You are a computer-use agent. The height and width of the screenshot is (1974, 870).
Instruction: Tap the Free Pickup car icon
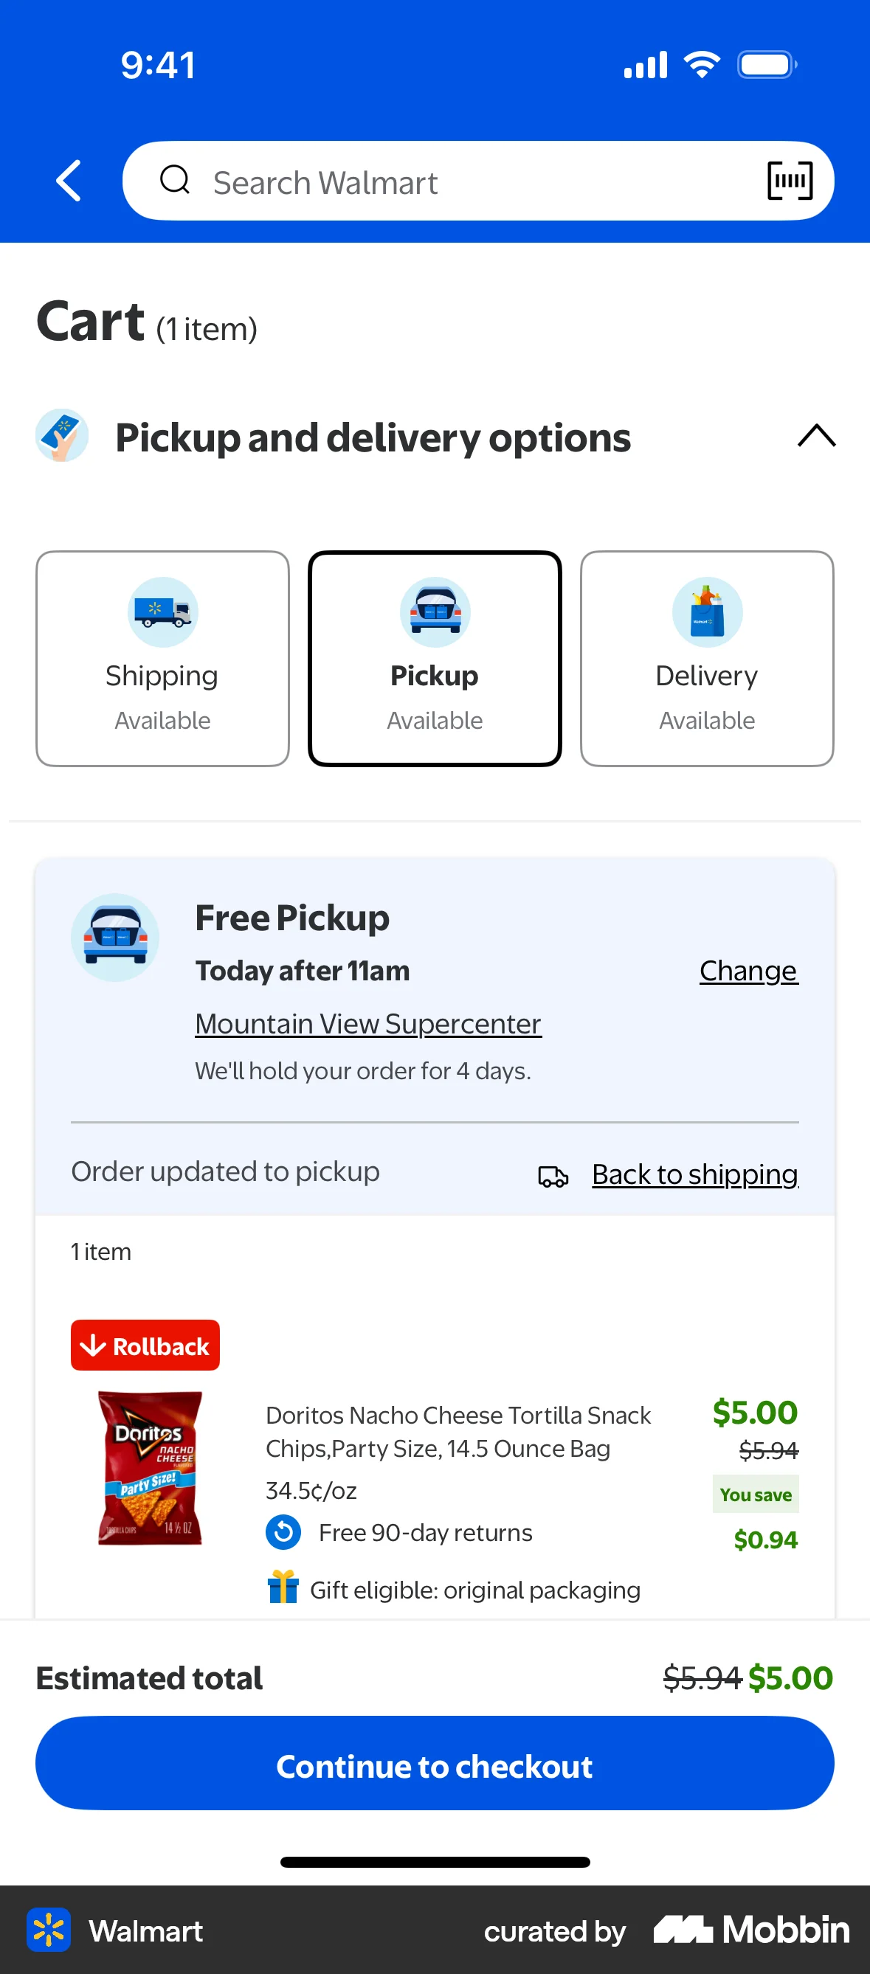(x=115, y=937)
